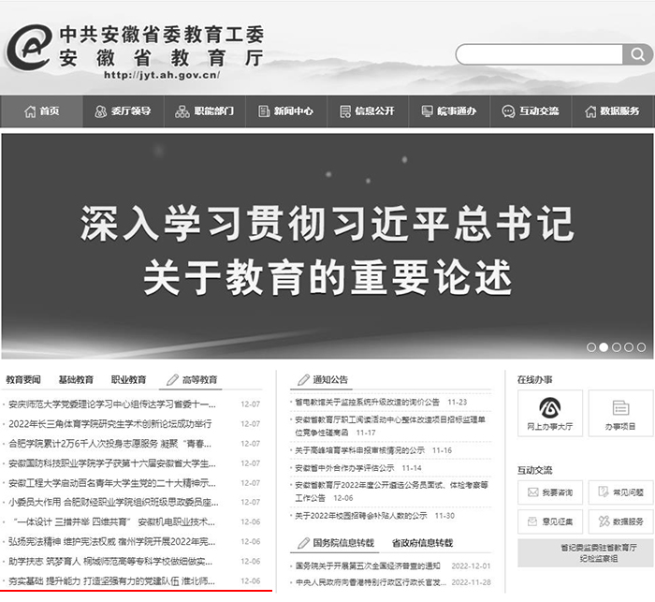Screen dimensions: 655x602
Task: Click inside the site search field
Action: 524,55
